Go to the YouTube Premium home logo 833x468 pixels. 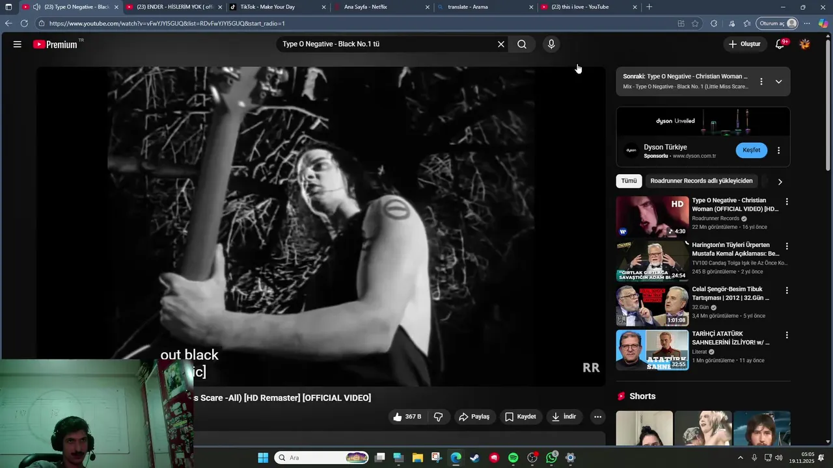click(55, 44)
